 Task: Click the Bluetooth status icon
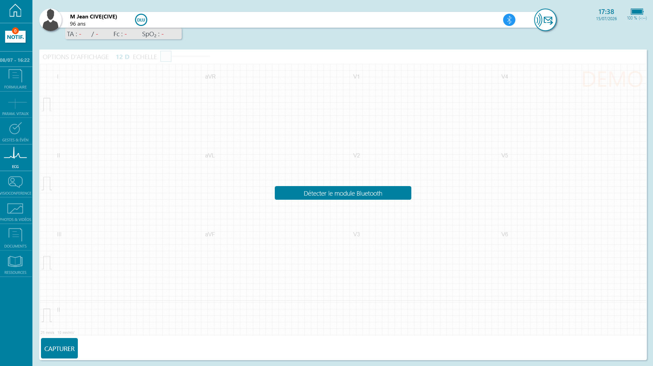coord(509,20)
